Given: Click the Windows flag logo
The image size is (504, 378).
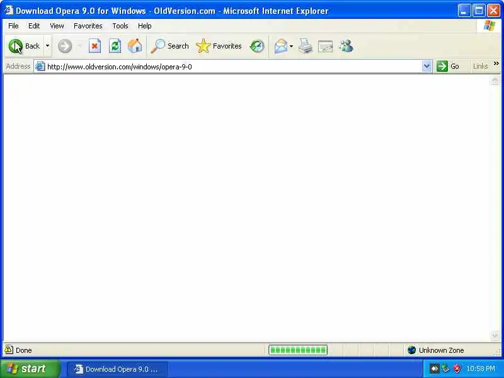Looking at the screenshot, I should pos(490,26).
